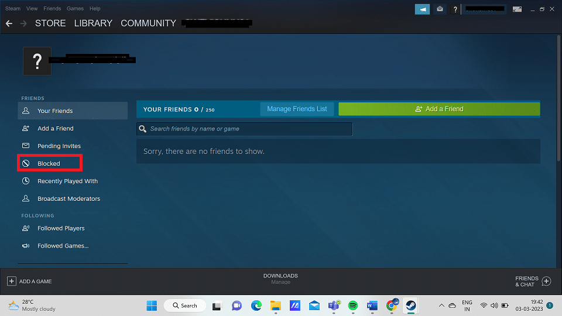Click the green Add a Friend button
Image resolution: width=562 pixels, height=316 pixels.
[x=439, y=109]
